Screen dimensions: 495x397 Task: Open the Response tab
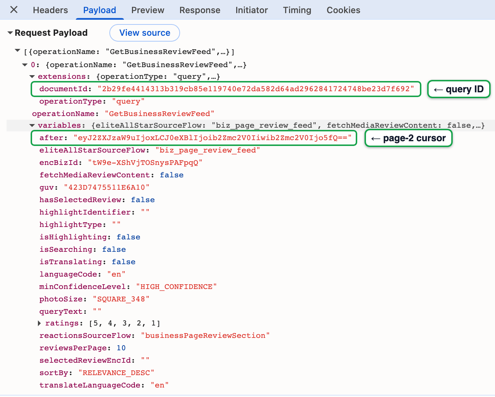200,10
